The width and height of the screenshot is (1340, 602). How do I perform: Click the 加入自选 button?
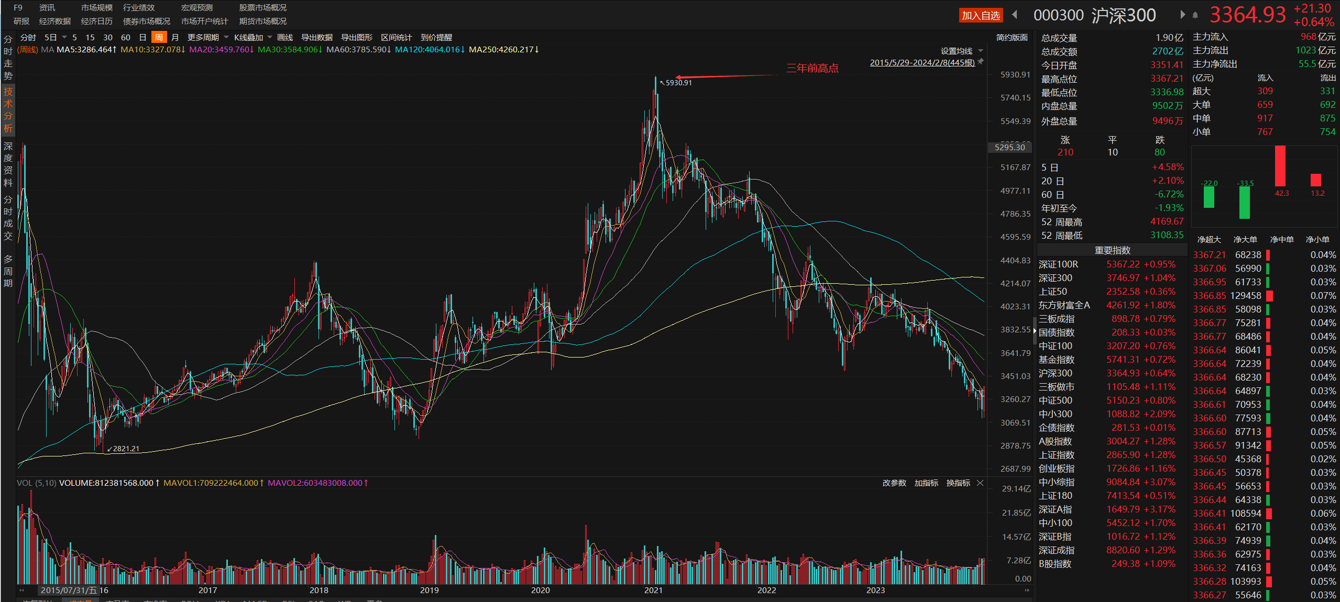[981, 15]
